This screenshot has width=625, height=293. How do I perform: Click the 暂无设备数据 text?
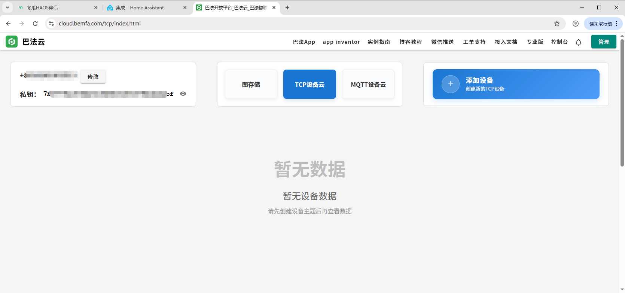pyautogui.click(x=310, y=196)
